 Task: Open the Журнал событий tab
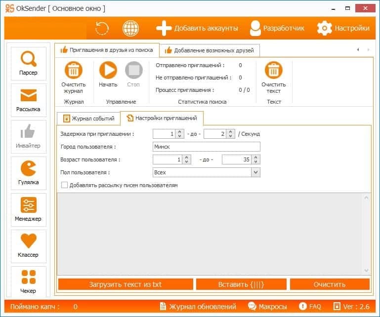pyautogui.click(x=88, y=119)
